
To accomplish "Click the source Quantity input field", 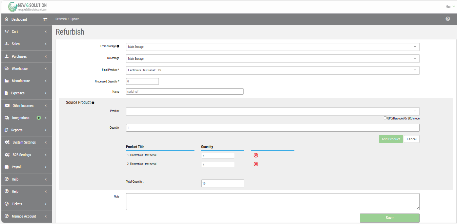I will (273, 128).
